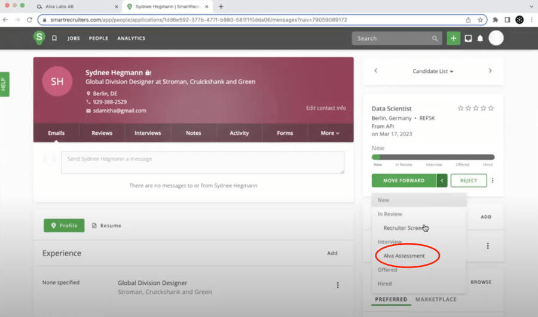Screen dimensions: 538x317
Task: Open the inbox messages icon
Action: click(468, 38)
